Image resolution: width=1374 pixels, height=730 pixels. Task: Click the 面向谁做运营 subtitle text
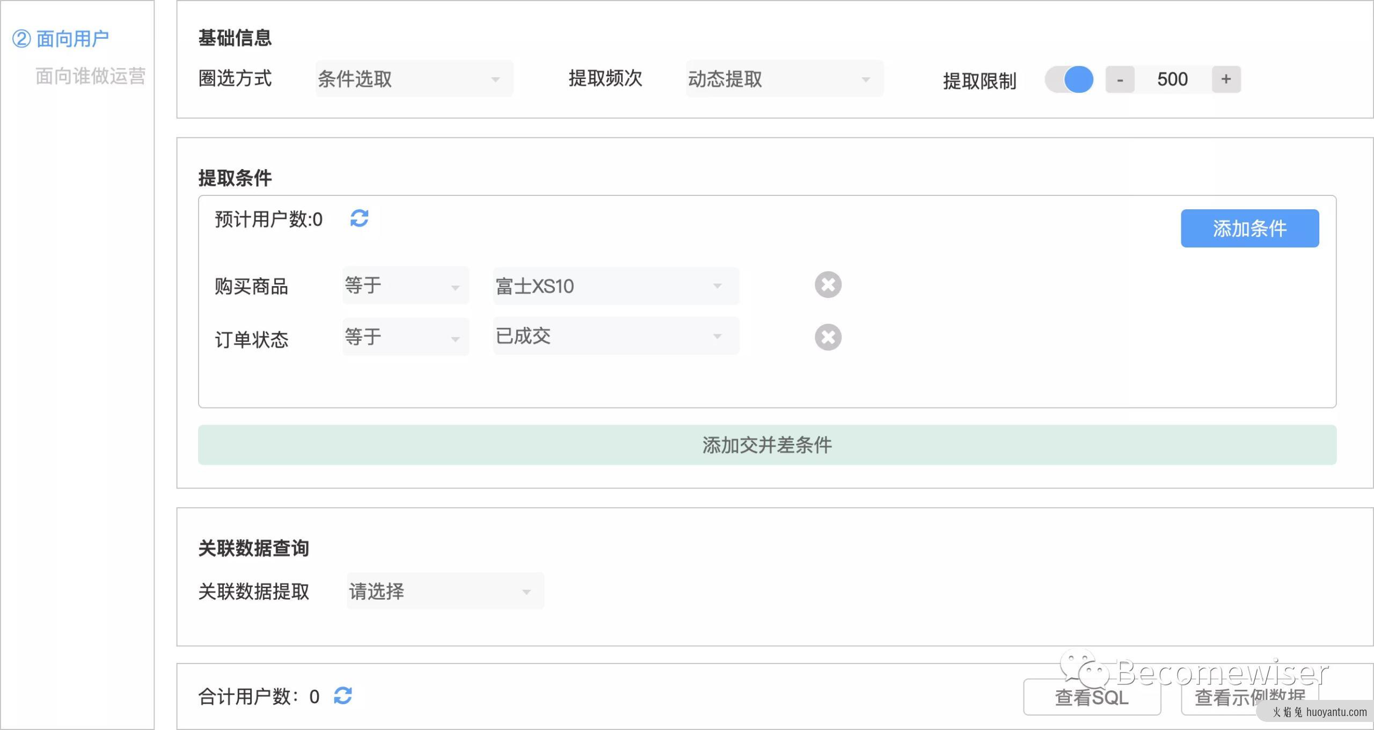(x=91, y=76)
